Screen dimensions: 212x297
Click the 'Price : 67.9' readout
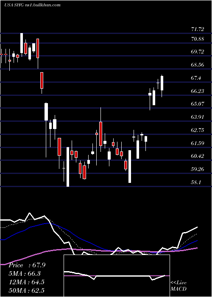pos(27,265)
